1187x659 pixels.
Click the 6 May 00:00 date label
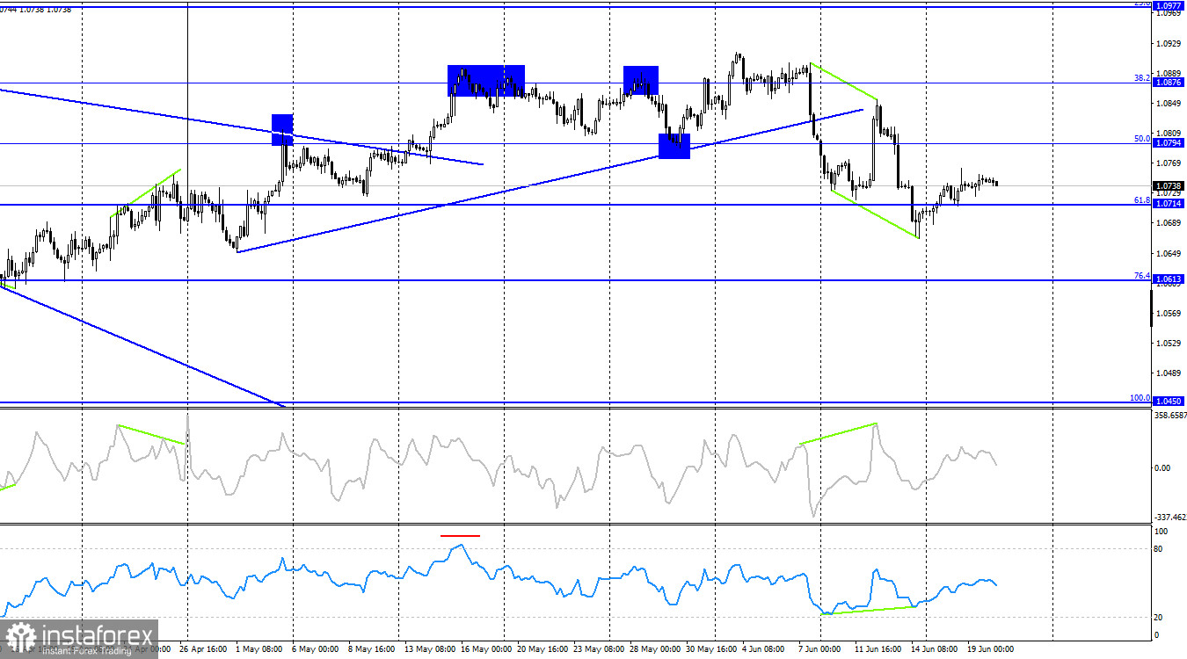(x=316, y=649)
